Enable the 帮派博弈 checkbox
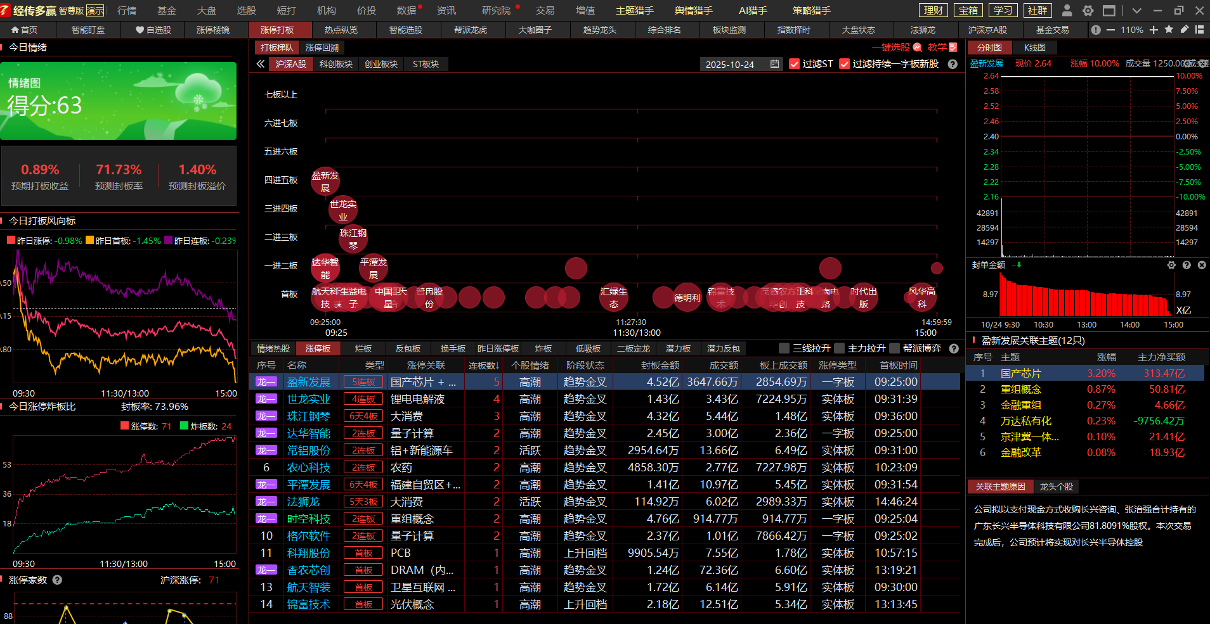The image size is (1210, 624). pyautogui.click(x=894, y=348)
